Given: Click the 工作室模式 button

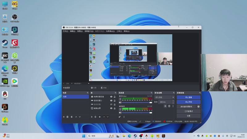Looking at the screenshot, I should [188, 111].
